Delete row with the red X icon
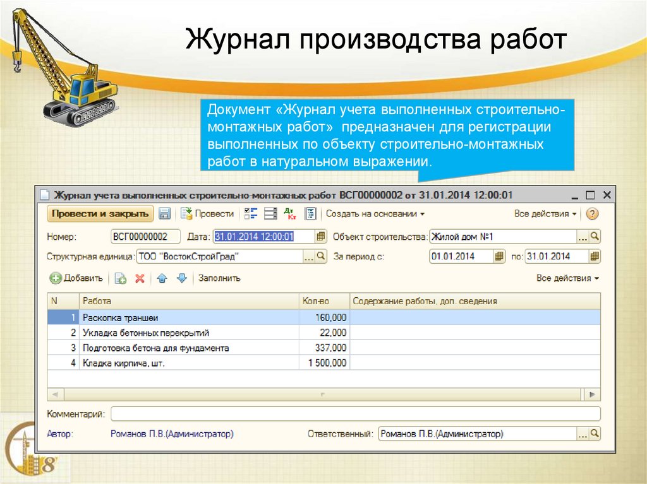 pyautogui.click(x=140, y=278)
